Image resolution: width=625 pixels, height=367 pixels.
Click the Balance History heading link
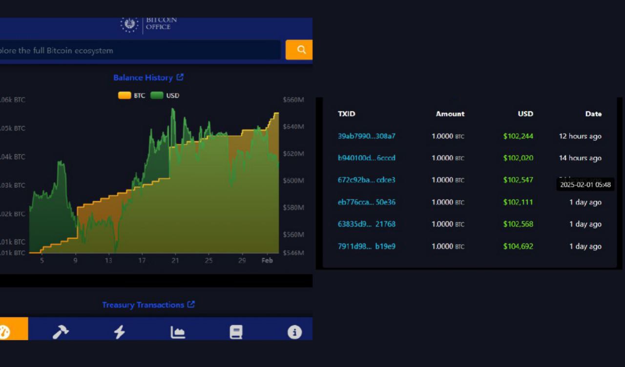143,77
